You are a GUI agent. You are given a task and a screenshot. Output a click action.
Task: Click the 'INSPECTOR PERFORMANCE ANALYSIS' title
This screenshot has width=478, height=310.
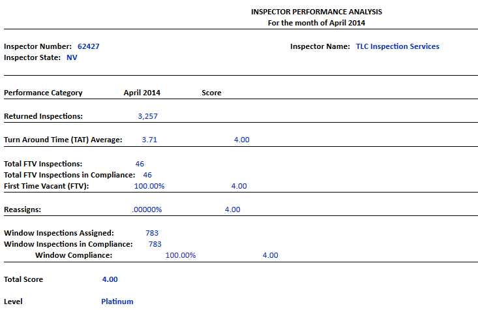316,12
